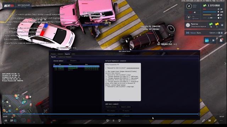227x127 pixels.
Task: Click the NEXT RP logo
Action: point(9,6)
